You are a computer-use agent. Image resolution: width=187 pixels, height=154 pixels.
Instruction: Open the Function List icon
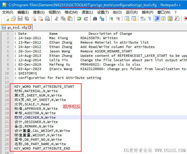(x=177, y=19)
